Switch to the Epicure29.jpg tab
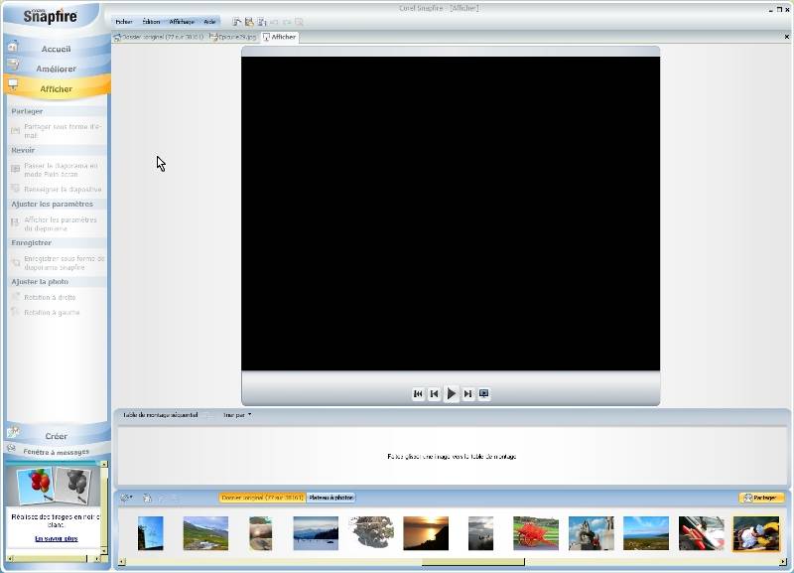Viewport: 794px width, 573px height. click(x=233, y=37)
